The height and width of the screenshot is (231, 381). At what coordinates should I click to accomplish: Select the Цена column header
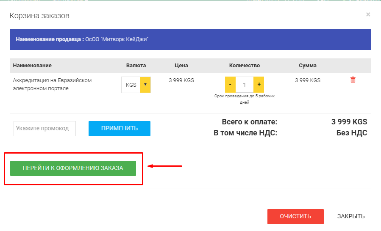(181, 66)
